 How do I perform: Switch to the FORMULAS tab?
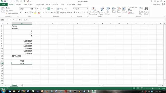coord(40,4)
